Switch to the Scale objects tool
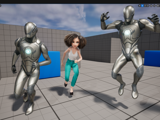Screen dimensions: 160x120 pyautogui.click(x=148, y=6)
